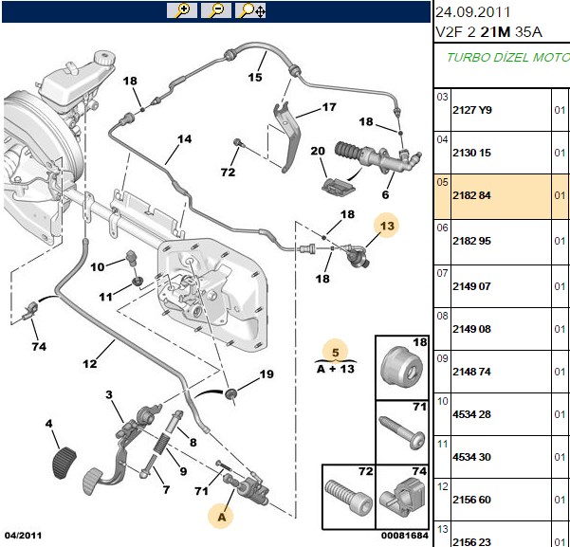Viewport: 570px width, 547px height.
Task: Select part number 2156 60 in row 12
Action: tap(471, 500)
